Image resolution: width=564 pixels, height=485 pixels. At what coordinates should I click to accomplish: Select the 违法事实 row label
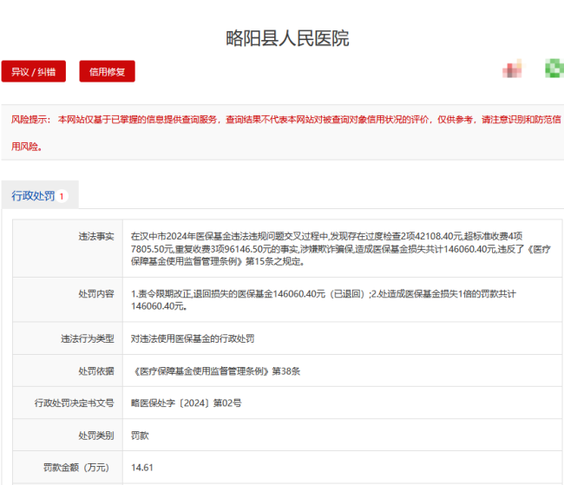click(x=96, y=236)
